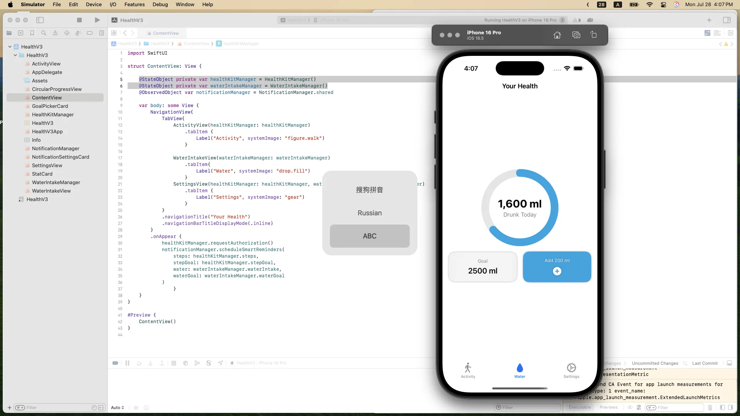Open WaterIntakeManager file in navigator
The height and width of the screenshot is (416, 740).
click(56, 182)
